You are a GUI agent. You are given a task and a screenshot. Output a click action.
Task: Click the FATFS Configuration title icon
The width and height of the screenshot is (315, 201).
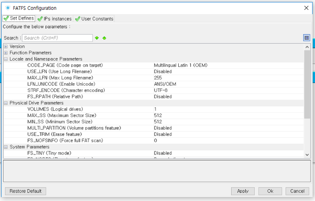(8, 8)
